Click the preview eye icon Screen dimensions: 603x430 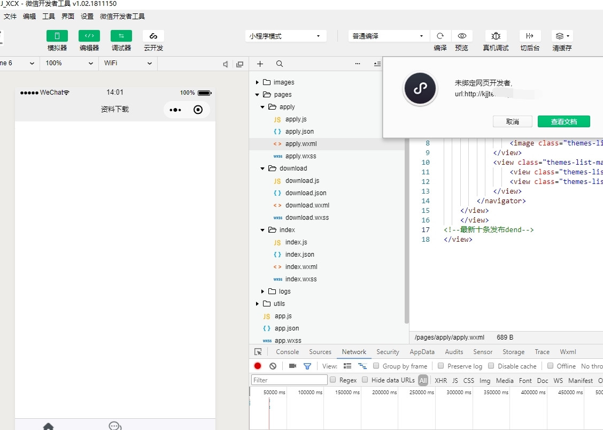tap(462, 36)
